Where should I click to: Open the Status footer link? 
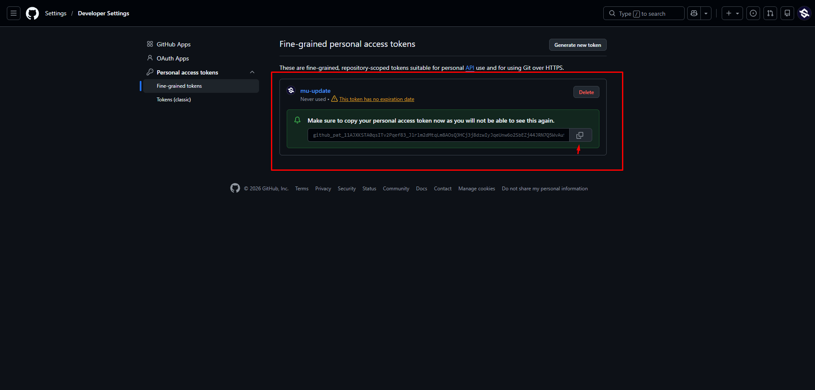369,189
